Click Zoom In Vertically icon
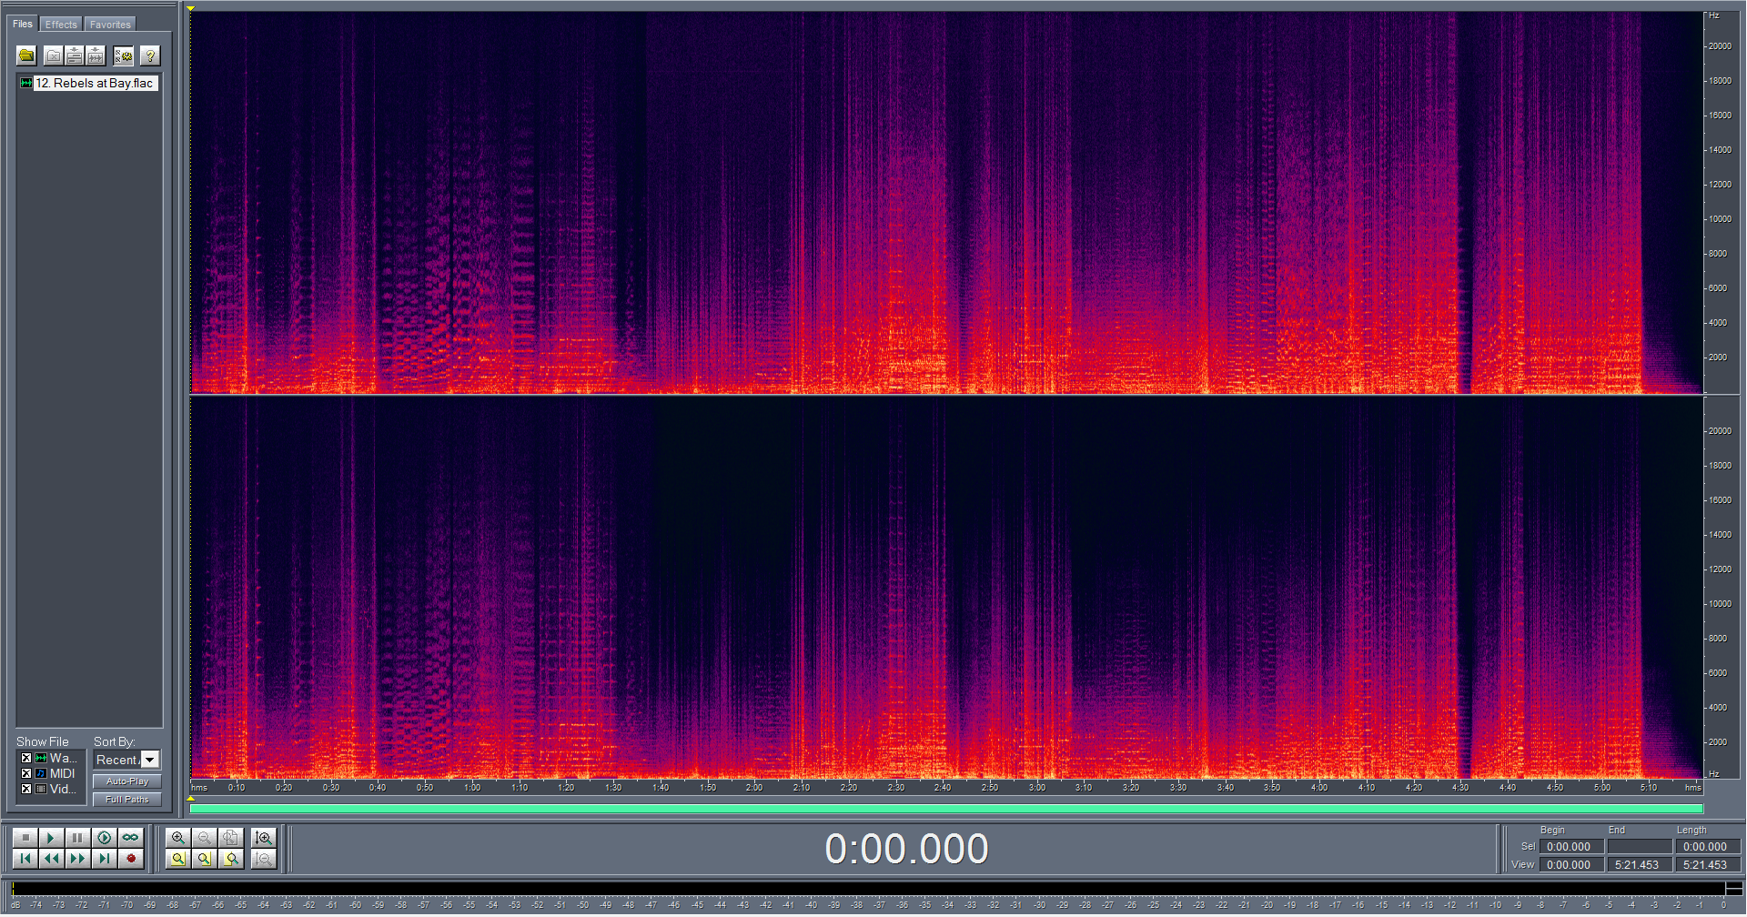The height and width of the screenshot is (917, 1747). (x=264, y=838)
